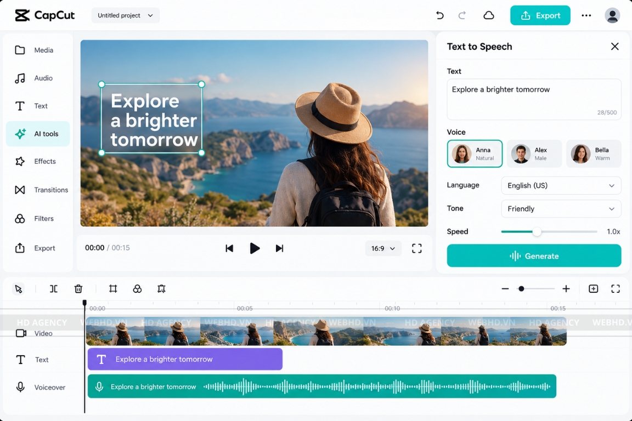Click the timeline zoom out minus
Screen dimensions: 632x421
pos(505,289)
